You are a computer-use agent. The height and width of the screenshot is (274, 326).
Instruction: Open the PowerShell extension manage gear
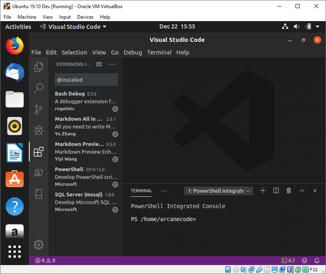(115, 185)
